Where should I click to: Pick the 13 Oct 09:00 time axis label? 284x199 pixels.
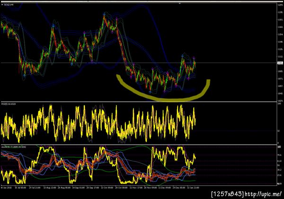pyautogui.click(x=107, y=188)
